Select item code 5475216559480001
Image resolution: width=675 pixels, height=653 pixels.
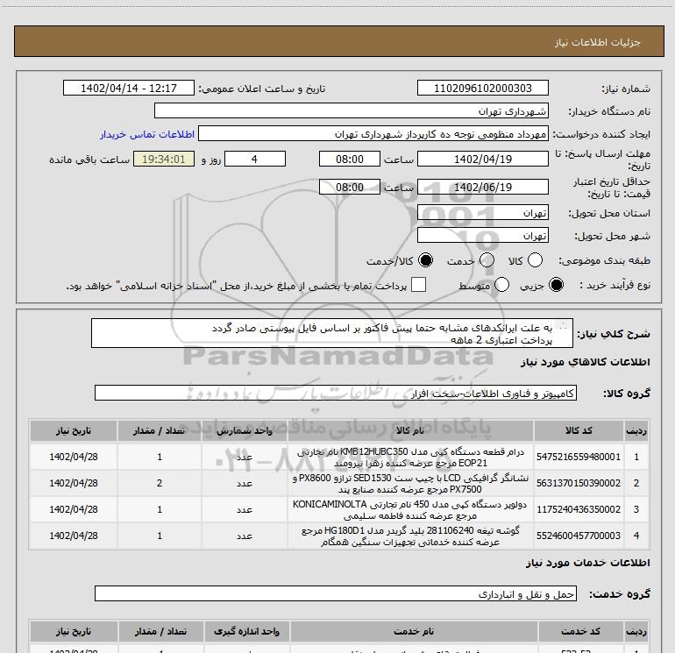579,457
